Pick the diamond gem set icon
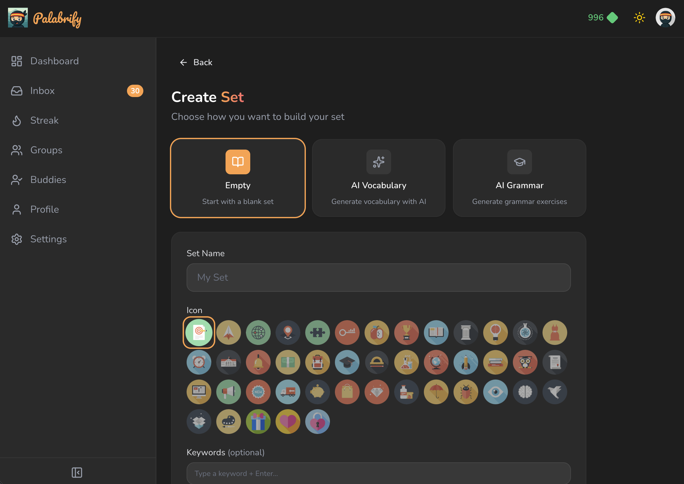The image size is (684, 484). pyautogui.click(x=377, y=392)
